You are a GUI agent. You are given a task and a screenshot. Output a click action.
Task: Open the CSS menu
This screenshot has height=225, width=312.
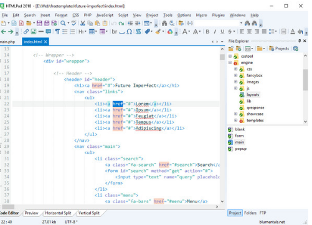click(75, 15)
